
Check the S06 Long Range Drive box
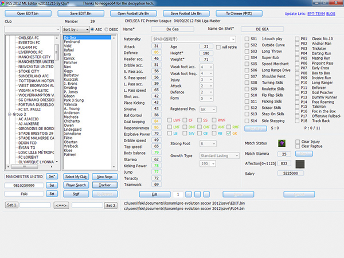pos(247,70)
